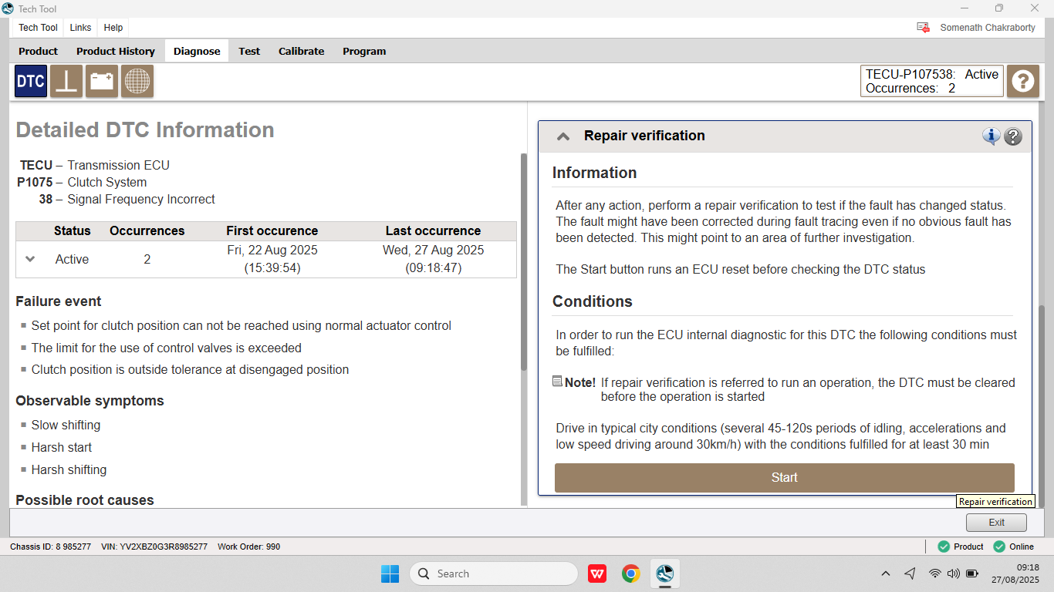Click the taskbar Search box
This screenshot has height=592, width=1054.
pos(494,573)
